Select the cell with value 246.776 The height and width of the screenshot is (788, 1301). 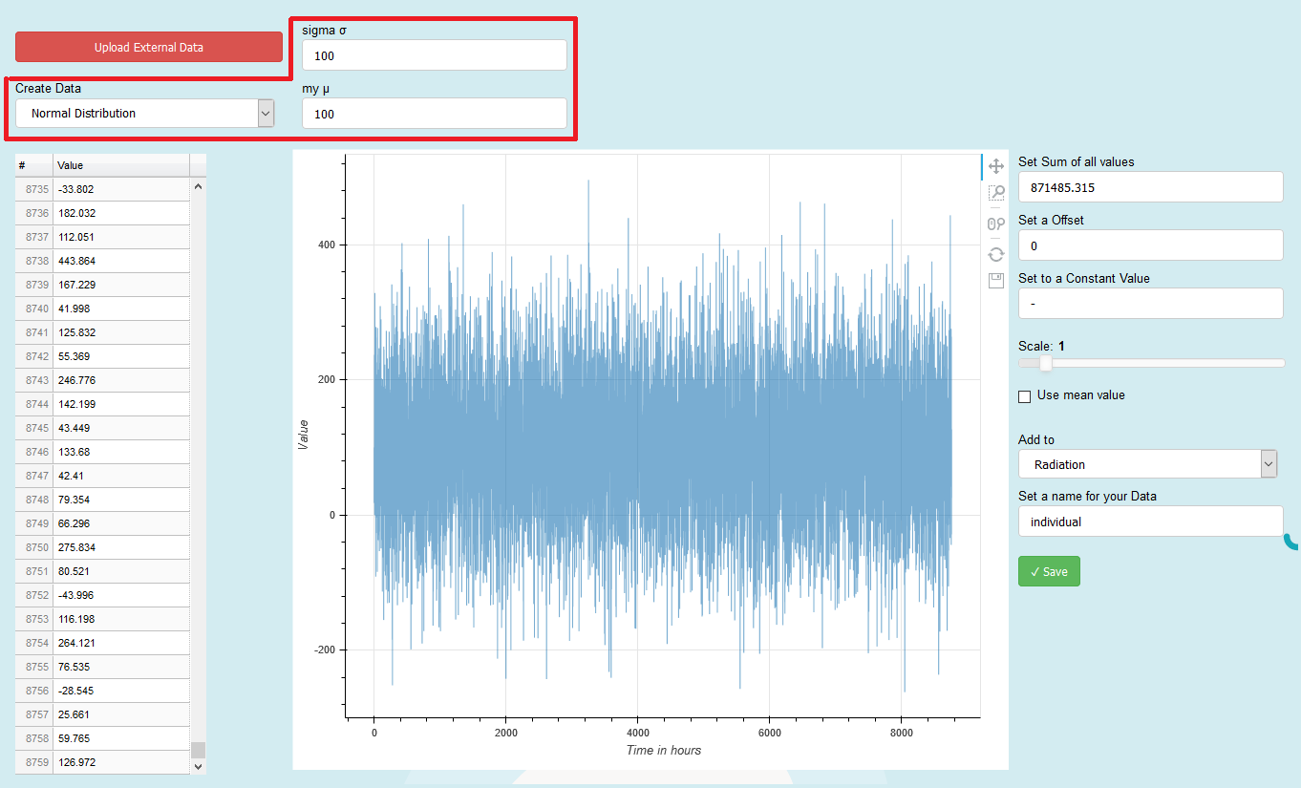pyautogui.click(x=121, y=380)
